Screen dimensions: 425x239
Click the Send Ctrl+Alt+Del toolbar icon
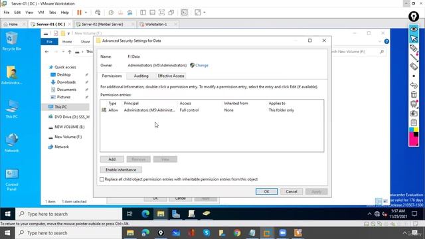(98, 13)
